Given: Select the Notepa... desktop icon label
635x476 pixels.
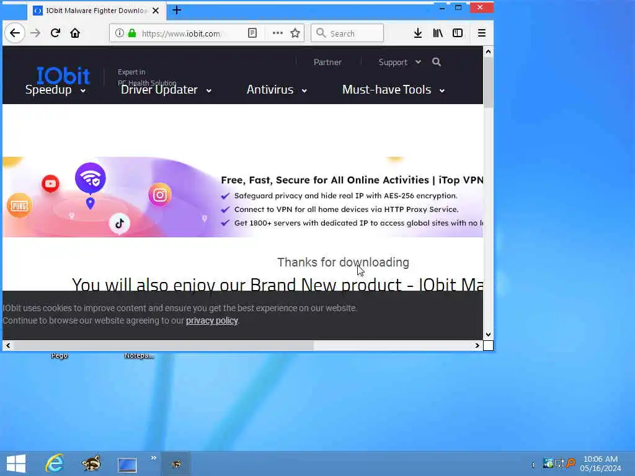Looking at the screenshot, I should (139, 356).
